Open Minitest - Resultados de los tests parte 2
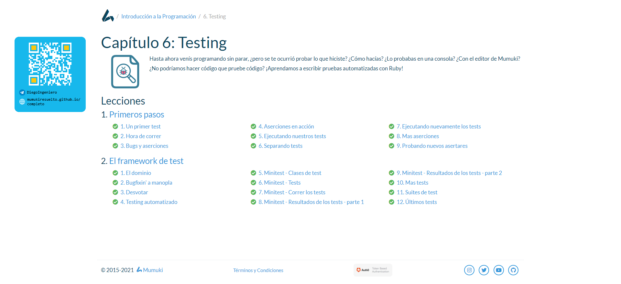 449,173
